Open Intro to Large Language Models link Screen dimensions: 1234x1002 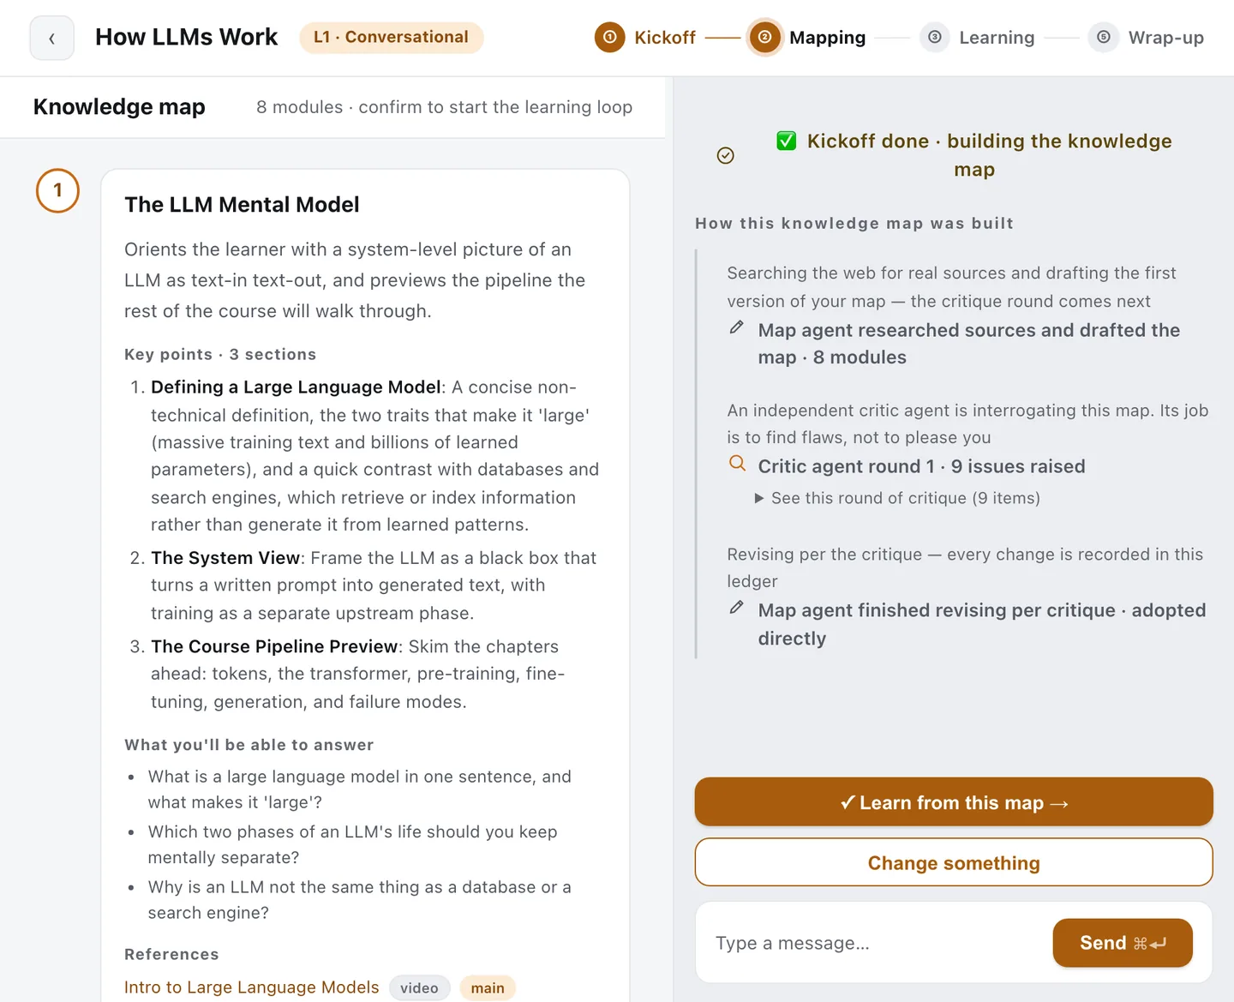(252, 987)
